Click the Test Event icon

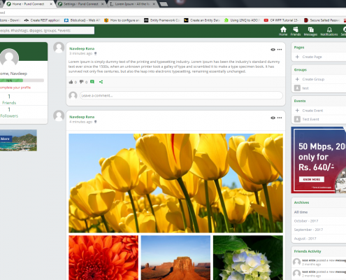tap(297, 119)
